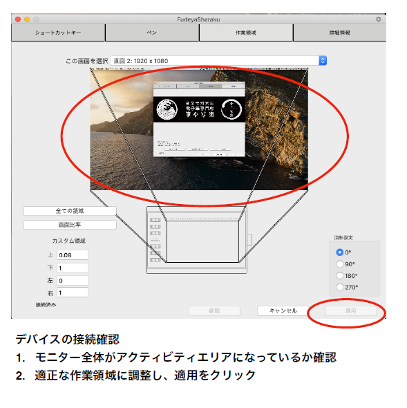
Task: Click the 確認 button
Action: click(214, 310)
